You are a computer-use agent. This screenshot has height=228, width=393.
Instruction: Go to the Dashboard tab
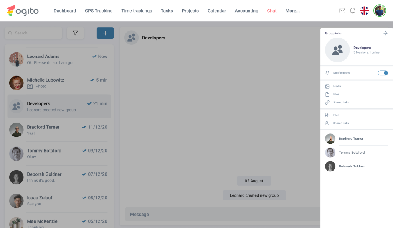(x=65, y=11)
